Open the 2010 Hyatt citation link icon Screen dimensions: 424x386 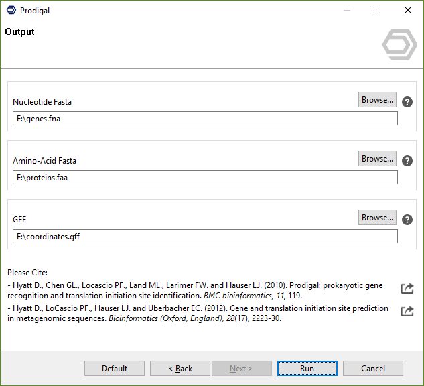coord(407,288)
